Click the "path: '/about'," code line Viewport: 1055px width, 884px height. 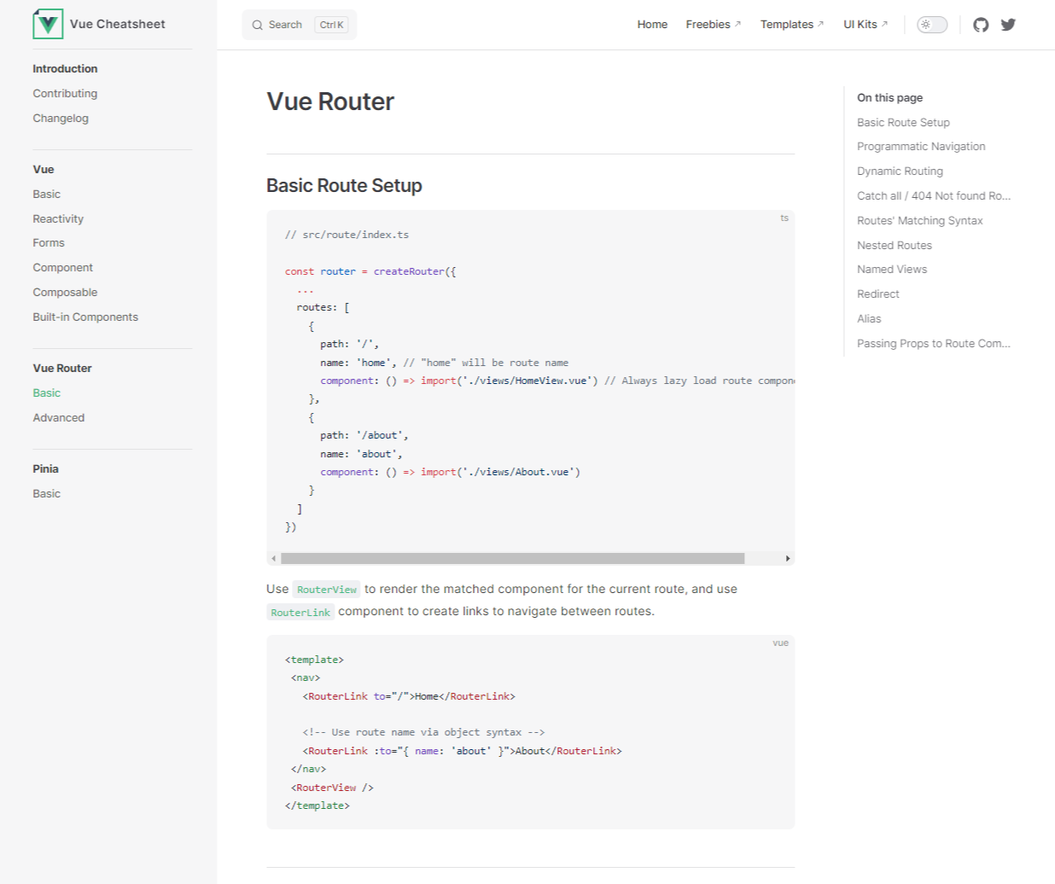(364, 435)
